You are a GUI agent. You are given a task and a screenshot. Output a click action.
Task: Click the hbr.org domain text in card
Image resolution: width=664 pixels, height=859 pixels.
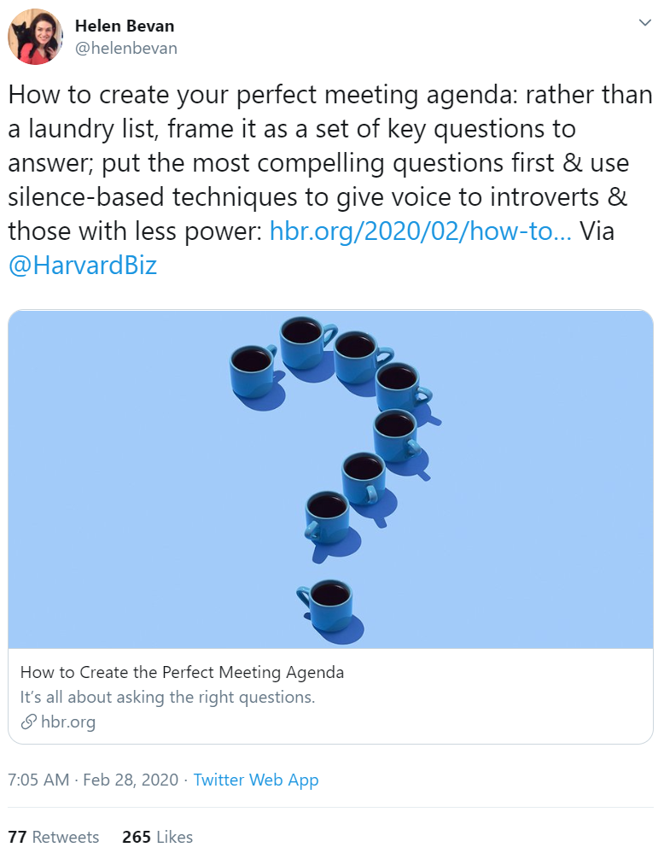coord(68,722)
